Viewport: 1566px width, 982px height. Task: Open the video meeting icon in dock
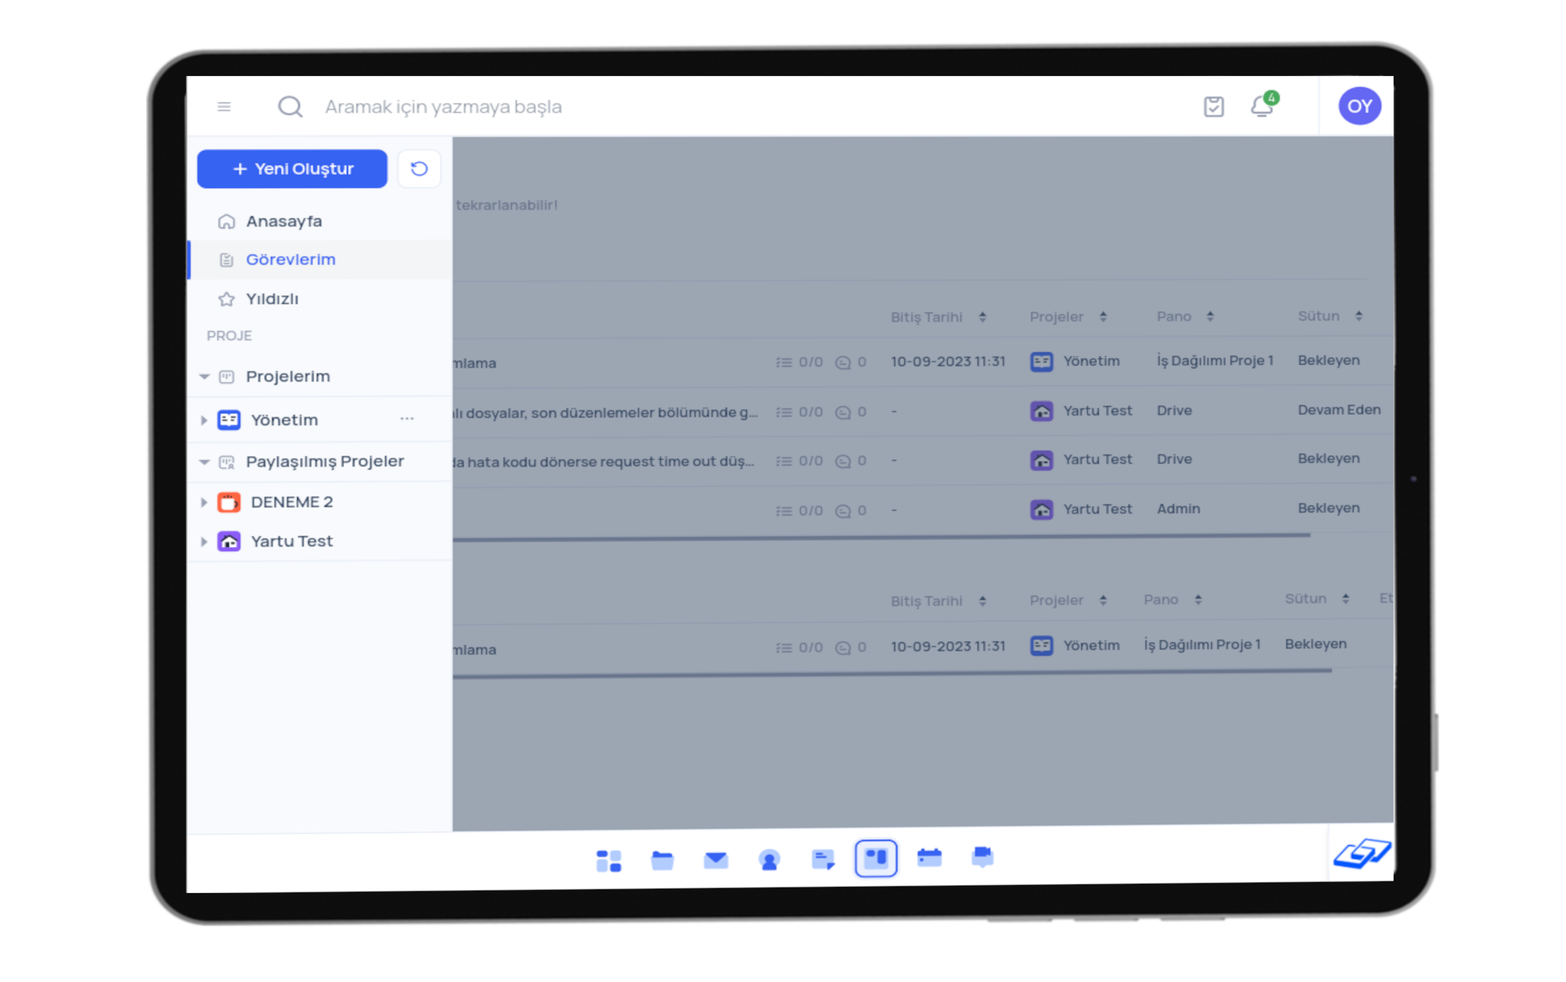982,857
